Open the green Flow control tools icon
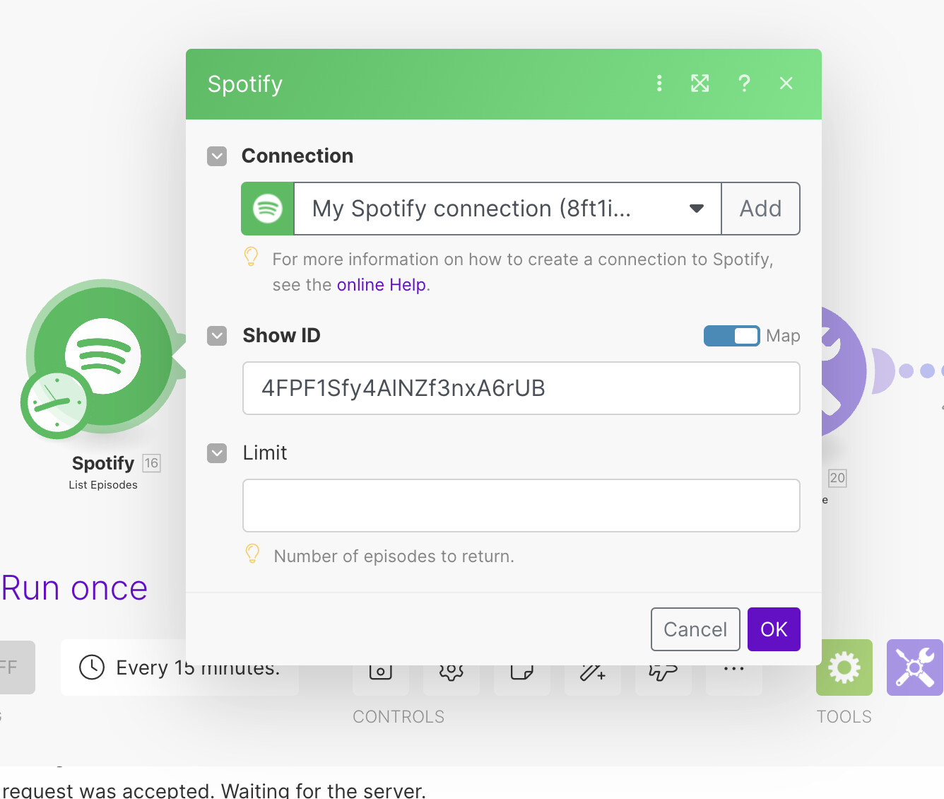The image size is (944, 799). [x=844, y=667]
